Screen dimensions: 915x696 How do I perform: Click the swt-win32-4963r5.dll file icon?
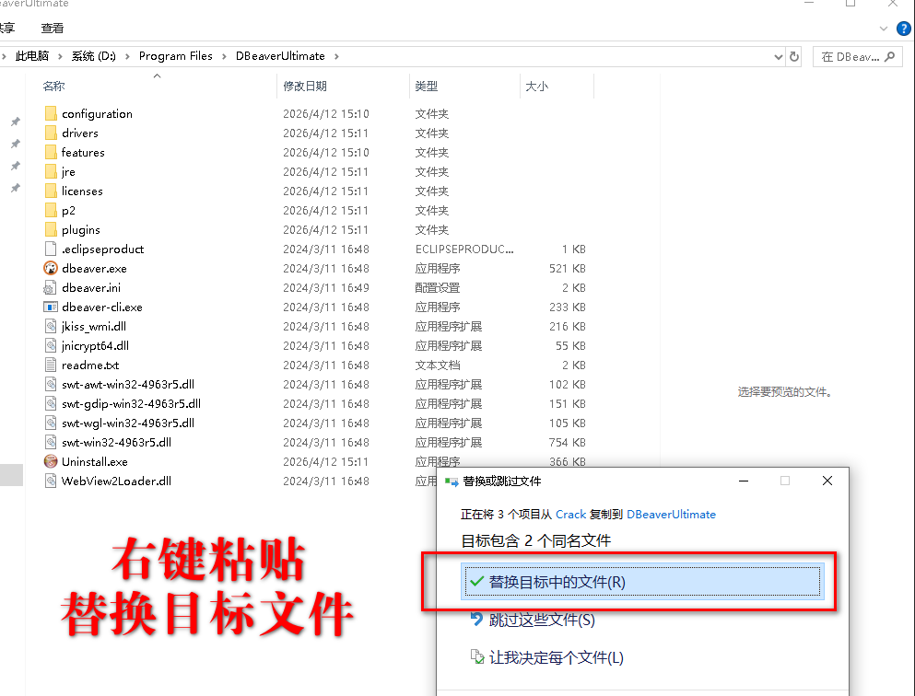tap(51, 442)
